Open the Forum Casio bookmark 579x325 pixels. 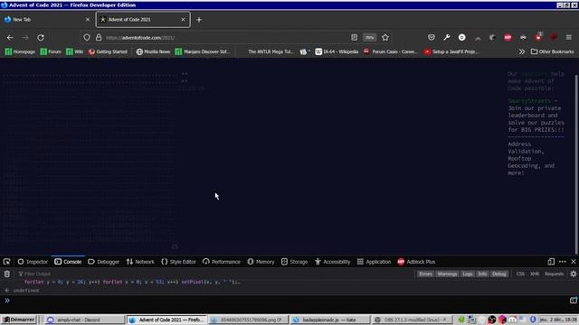coord(391,52)
